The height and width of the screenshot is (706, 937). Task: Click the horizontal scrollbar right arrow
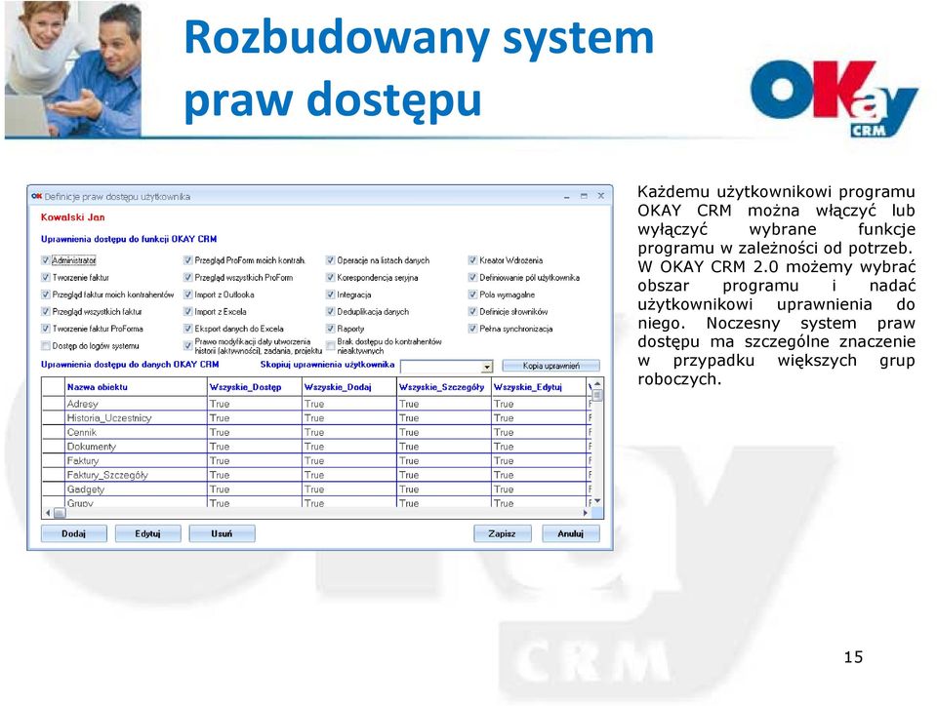[585, 513]
